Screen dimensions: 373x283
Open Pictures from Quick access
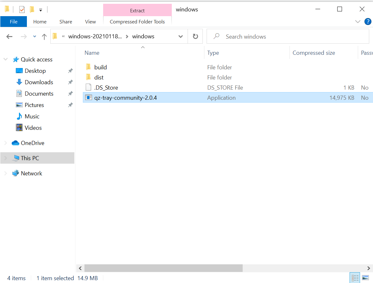point(34,105)
